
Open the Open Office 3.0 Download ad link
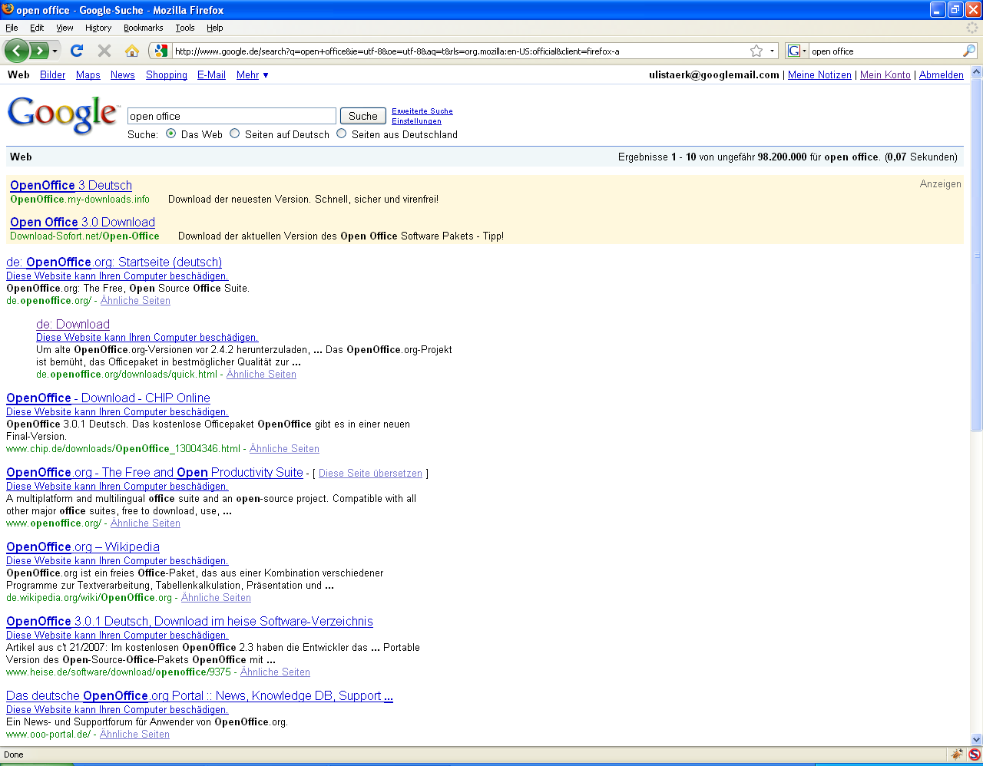[x=82, y=222]
